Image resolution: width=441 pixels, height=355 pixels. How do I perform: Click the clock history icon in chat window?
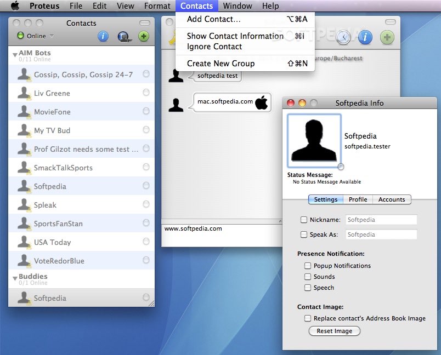click(x=343, y=37)
